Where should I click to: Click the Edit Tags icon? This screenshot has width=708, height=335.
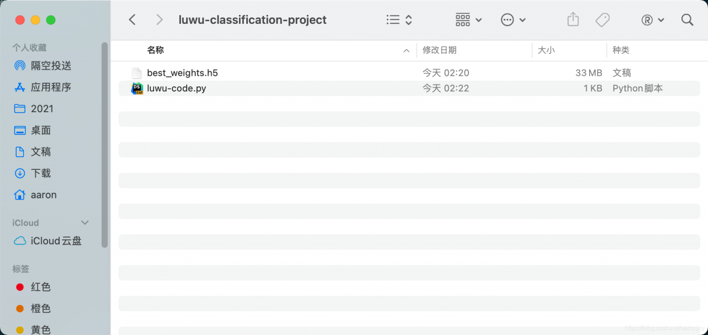[602, 20]
